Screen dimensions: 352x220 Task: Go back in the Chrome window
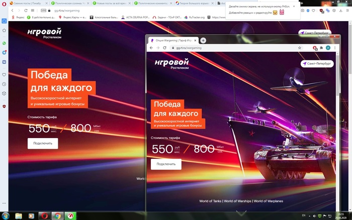[x=151, y=48]
